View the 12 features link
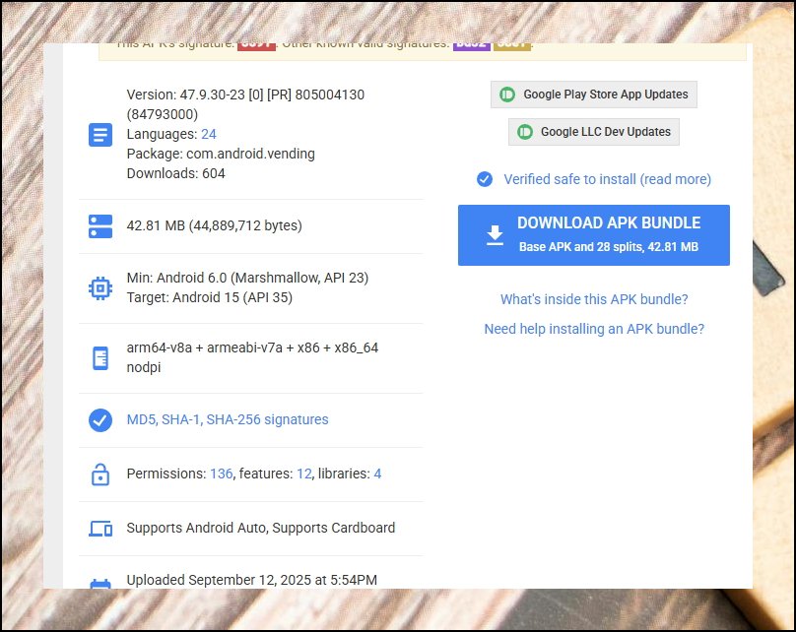Screen dimensions: 796x632 [304, 474]
